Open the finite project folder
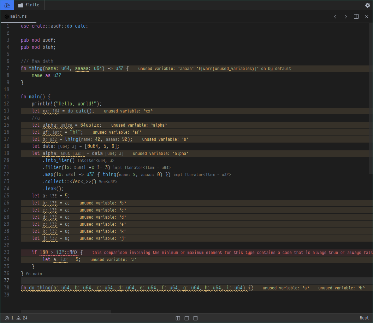This screenshot has width=373, height=323. (29, 5)
